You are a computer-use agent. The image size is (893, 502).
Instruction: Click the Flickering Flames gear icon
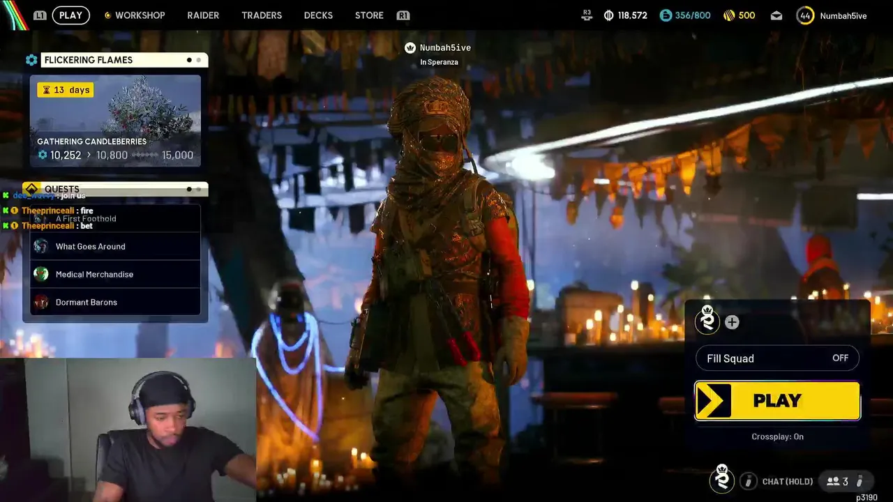31,60
